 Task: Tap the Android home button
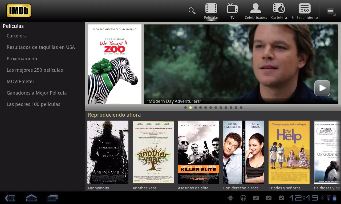click(31, 198)
